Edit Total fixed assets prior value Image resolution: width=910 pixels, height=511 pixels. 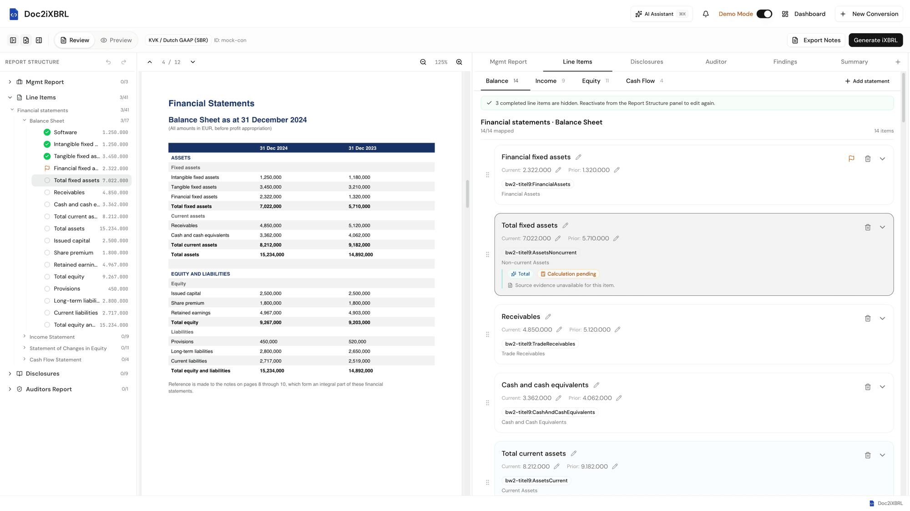(616, 238)
